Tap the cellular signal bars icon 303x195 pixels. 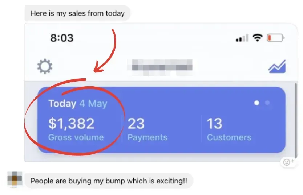click(242, 38)
